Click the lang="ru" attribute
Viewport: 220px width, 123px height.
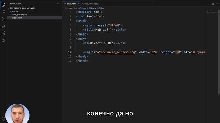coord(95,16)
